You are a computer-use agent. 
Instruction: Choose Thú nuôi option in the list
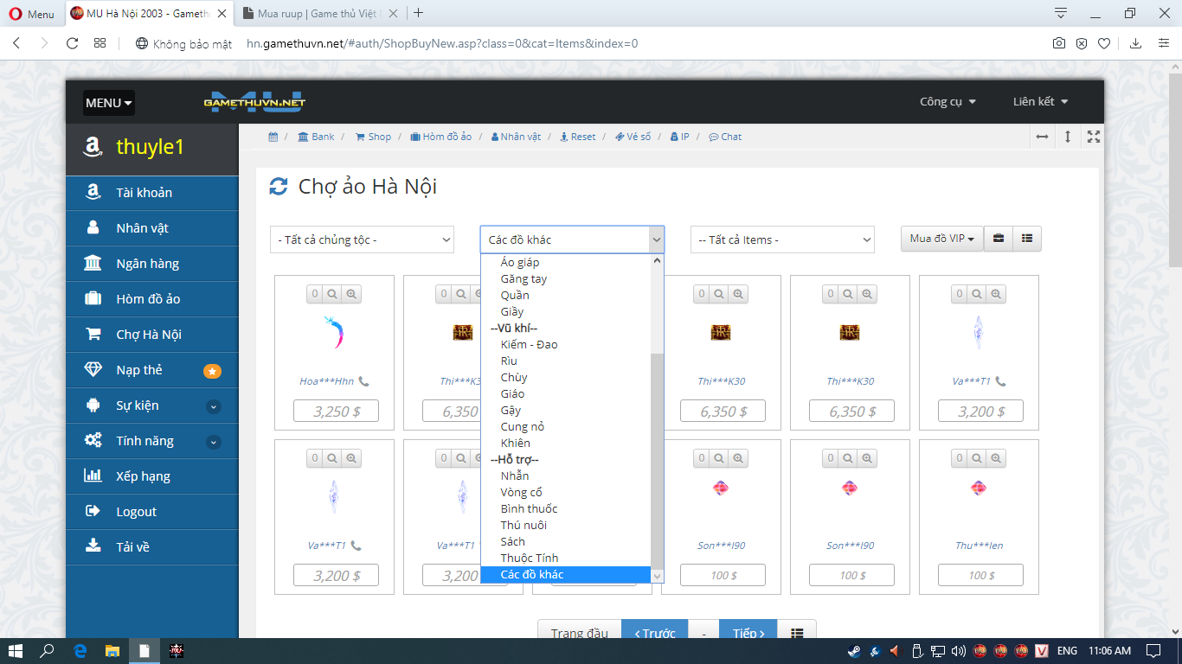coord(524,525)
